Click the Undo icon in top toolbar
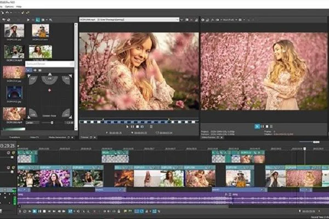 point(7,13)
